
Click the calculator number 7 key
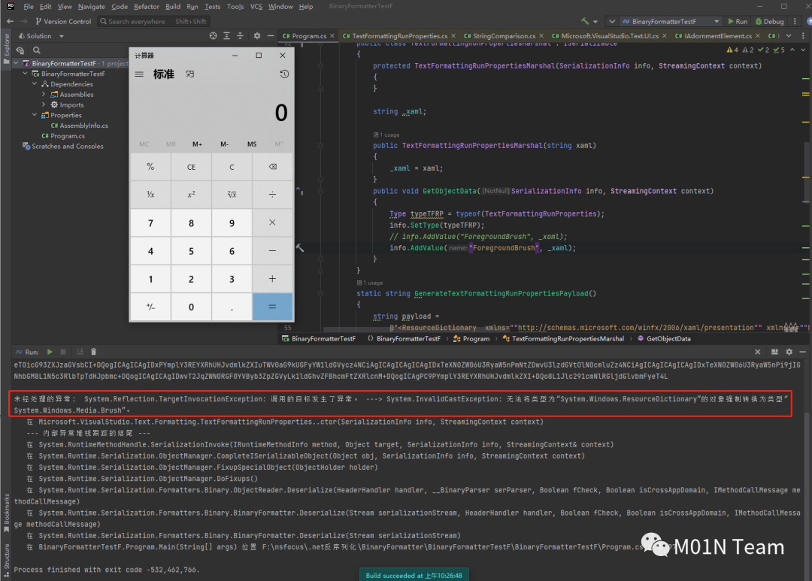(150, 223)
